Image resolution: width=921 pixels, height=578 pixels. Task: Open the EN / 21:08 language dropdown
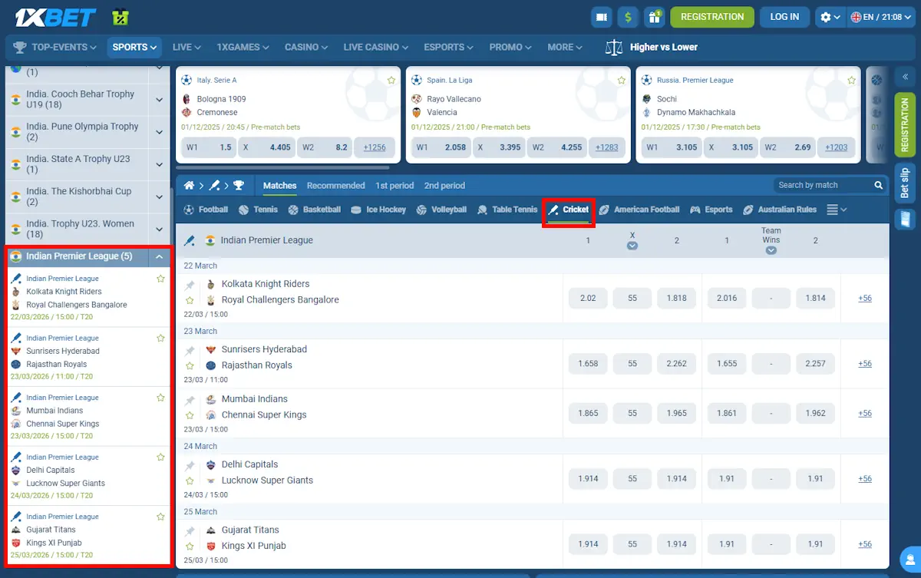pos(881,16)
